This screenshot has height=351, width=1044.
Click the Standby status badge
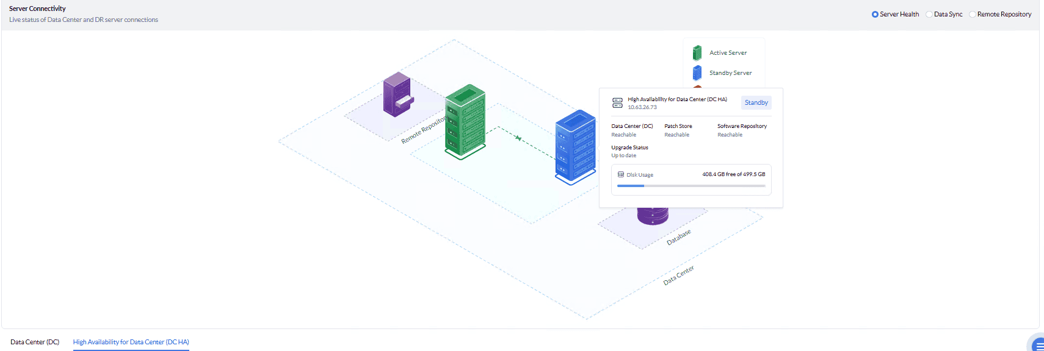[756, 102]
